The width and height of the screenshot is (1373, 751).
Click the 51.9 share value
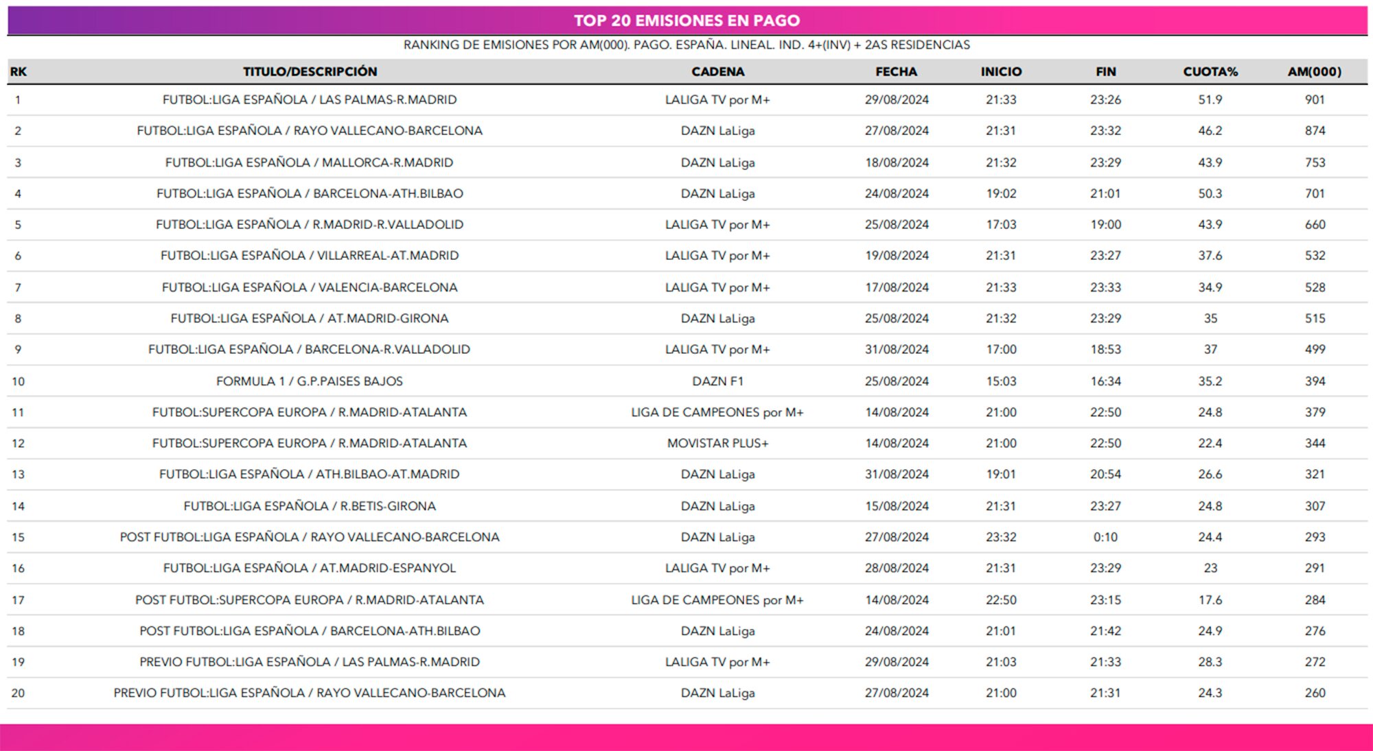pyautogui.click(x=1210, y=99)
